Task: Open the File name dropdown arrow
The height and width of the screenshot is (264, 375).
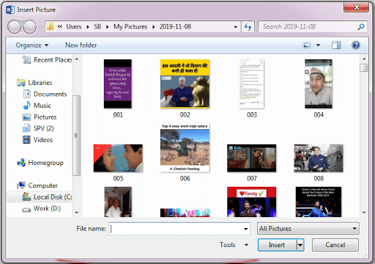Action: (245, 229)
